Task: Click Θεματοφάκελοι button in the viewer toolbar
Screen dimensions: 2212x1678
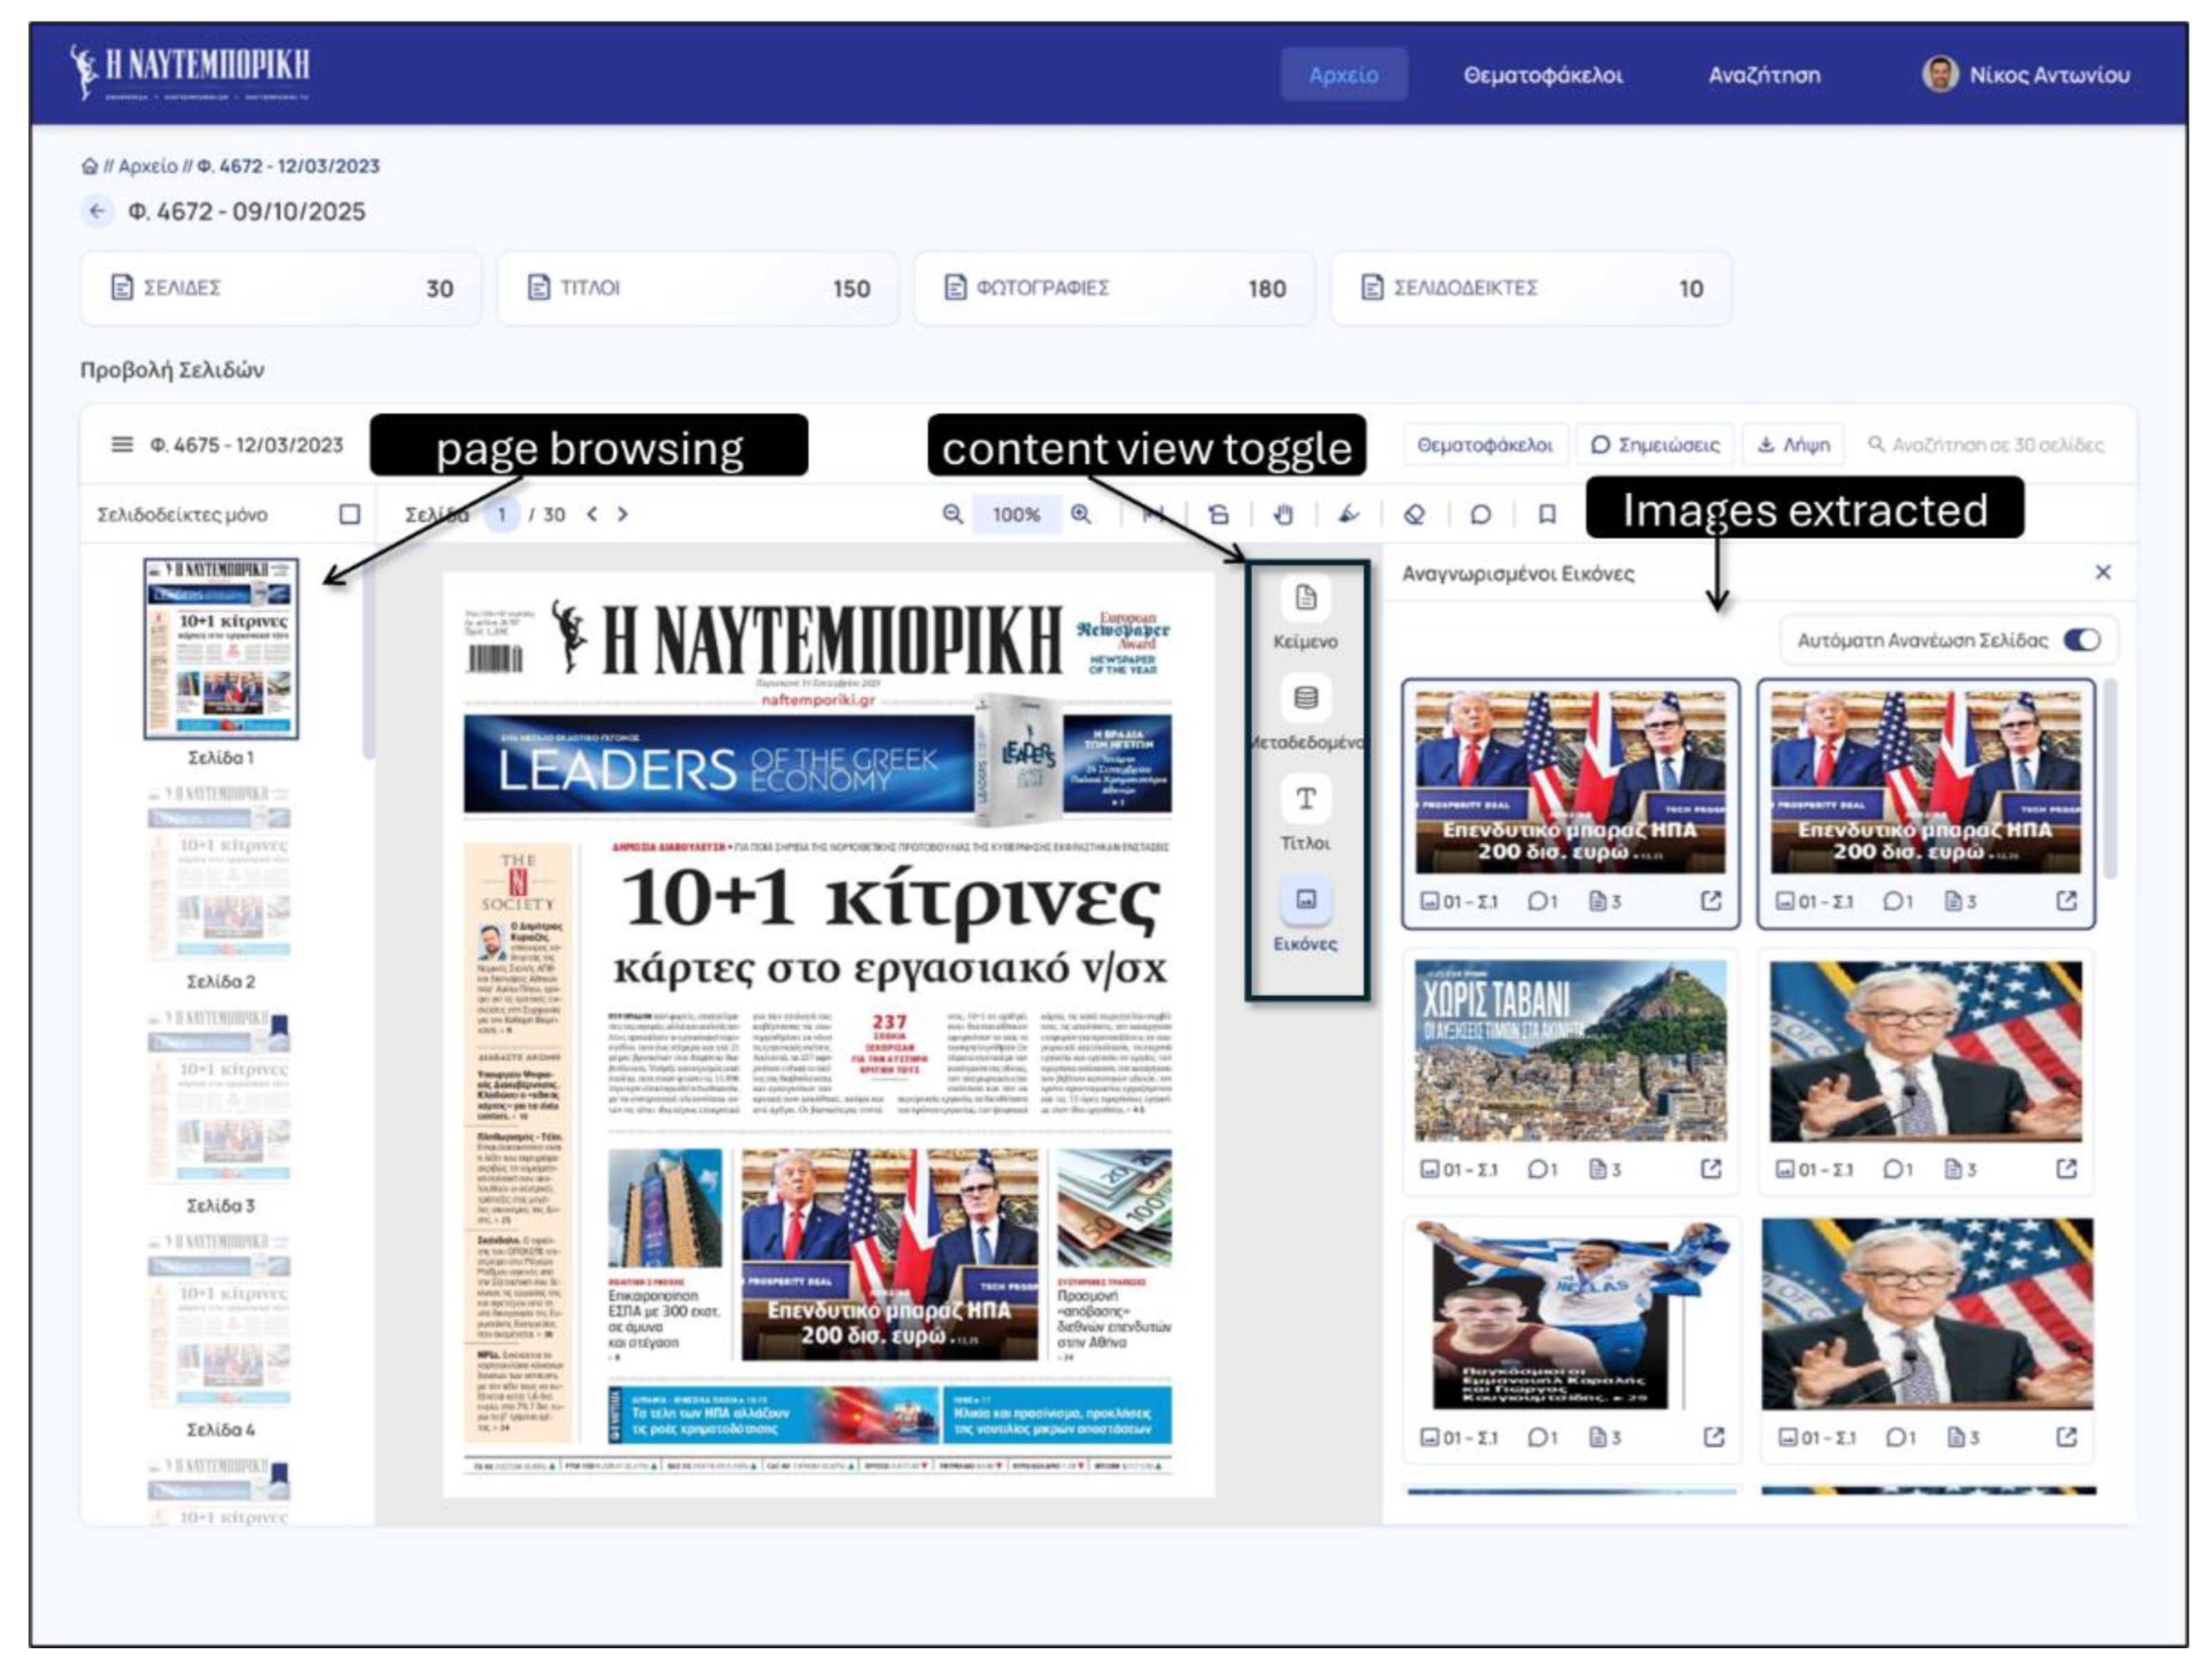Action: point(1485,444)
